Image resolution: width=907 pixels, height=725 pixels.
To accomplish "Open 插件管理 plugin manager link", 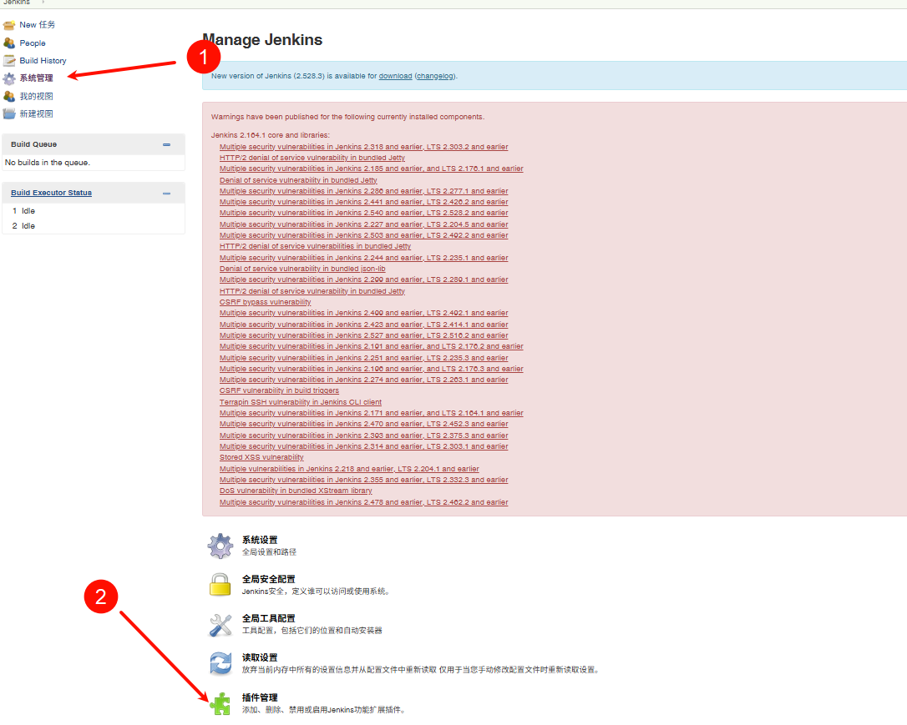I will coord(260,697).
